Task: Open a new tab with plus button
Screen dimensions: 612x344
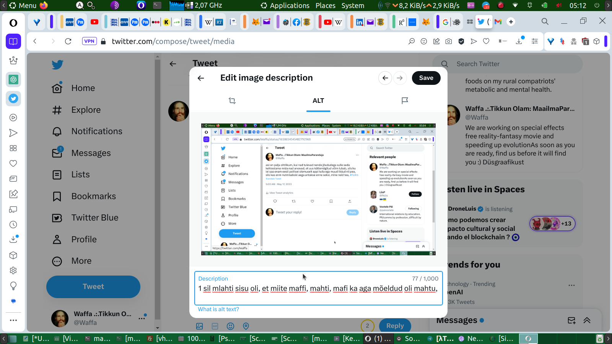Action: coord(511,22)
